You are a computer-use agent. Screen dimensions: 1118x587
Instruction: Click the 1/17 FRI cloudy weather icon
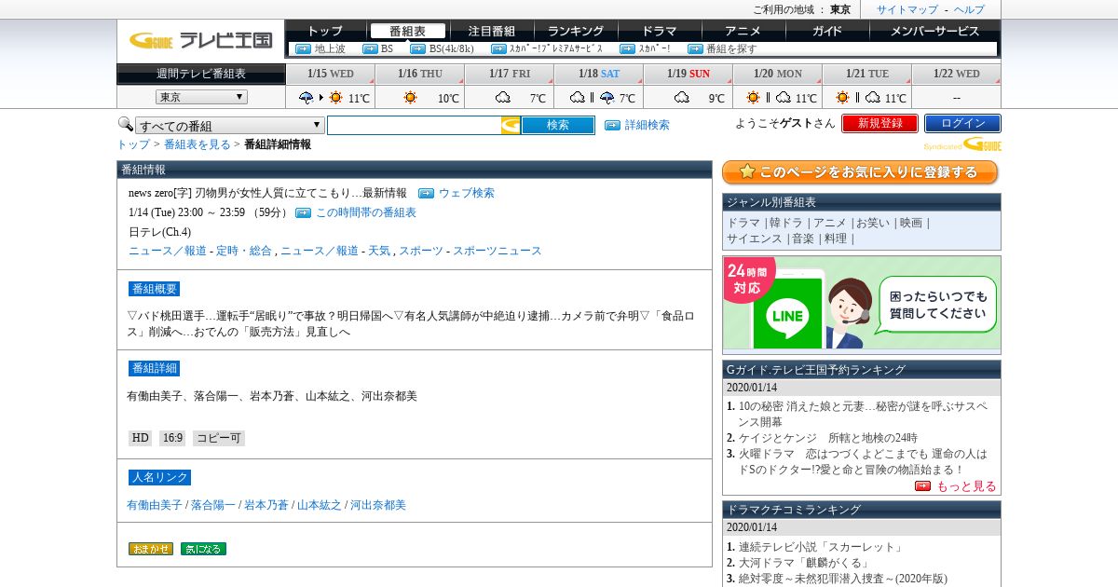point(503,97)
